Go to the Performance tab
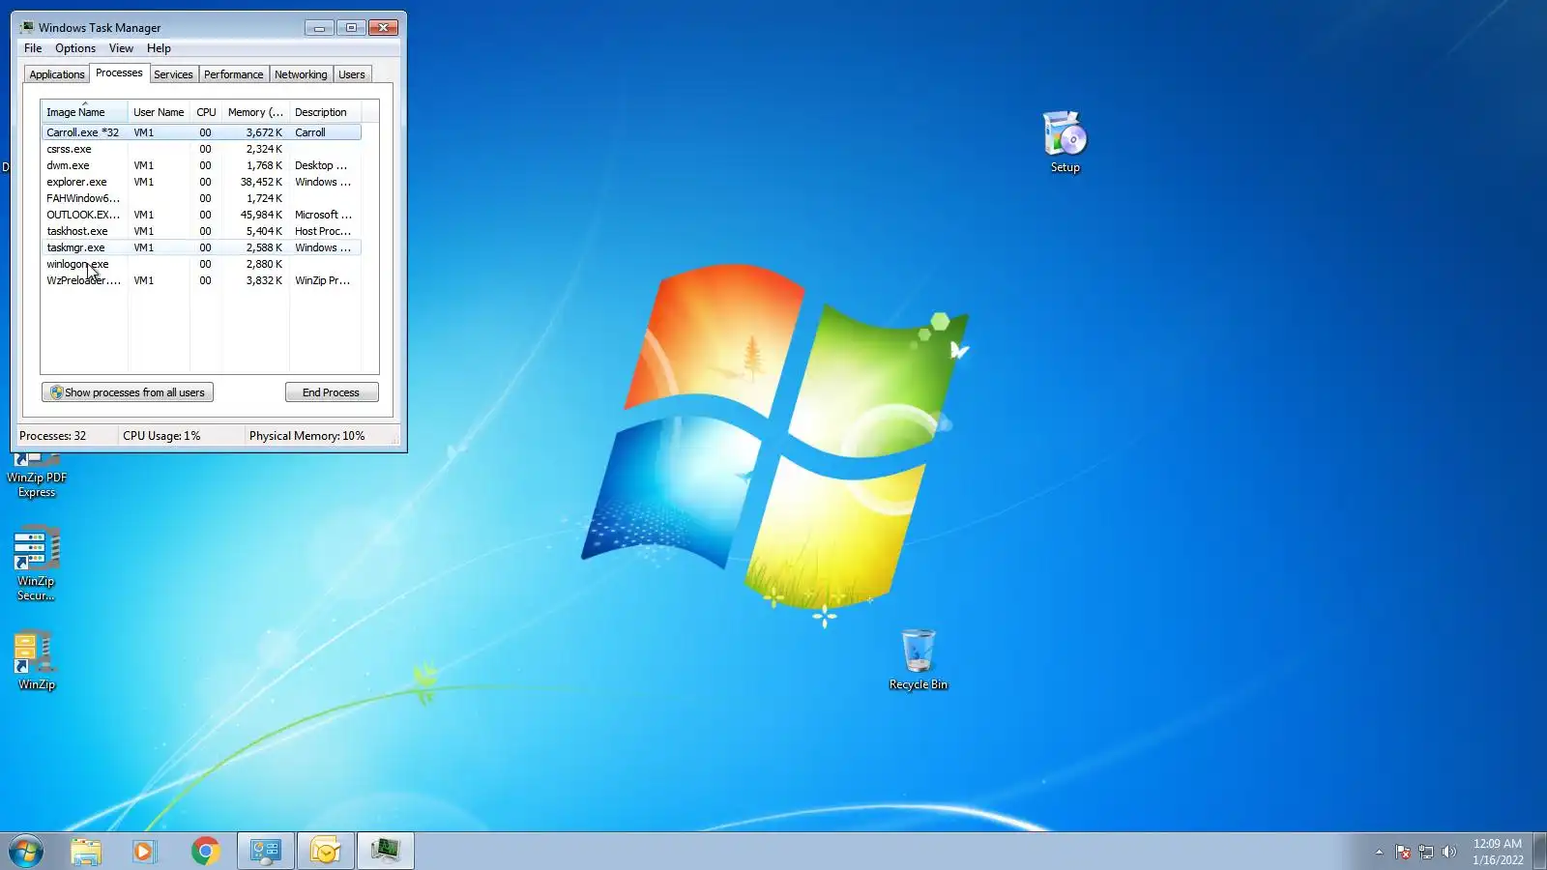1547x870 pixels. click(x=233, y=74)
